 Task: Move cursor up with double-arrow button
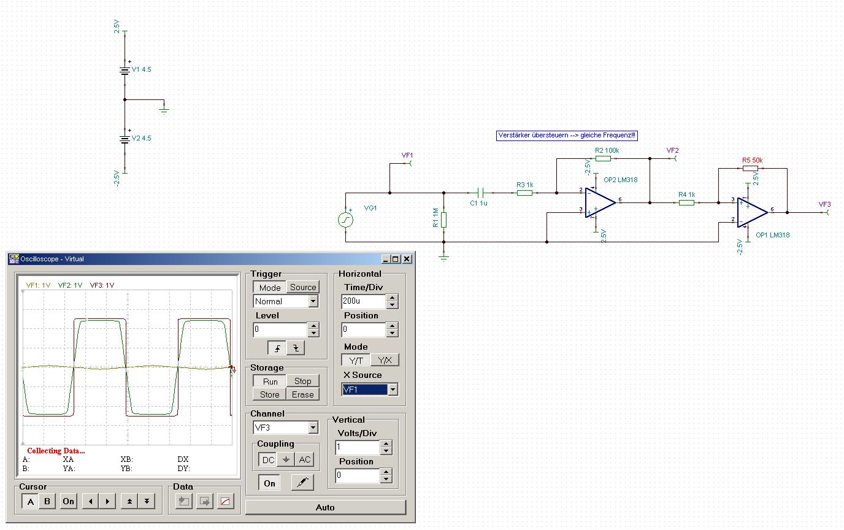130,501
